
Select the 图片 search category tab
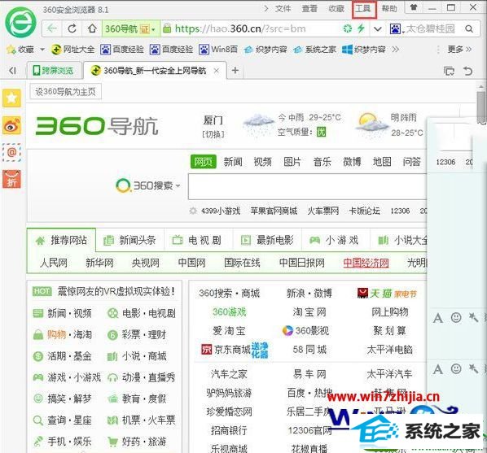292,162
